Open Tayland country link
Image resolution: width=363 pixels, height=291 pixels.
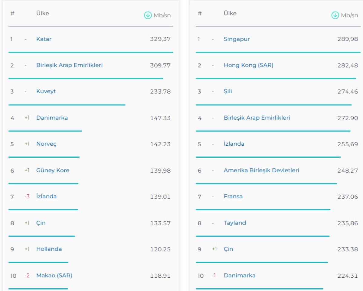pos(235,223)
